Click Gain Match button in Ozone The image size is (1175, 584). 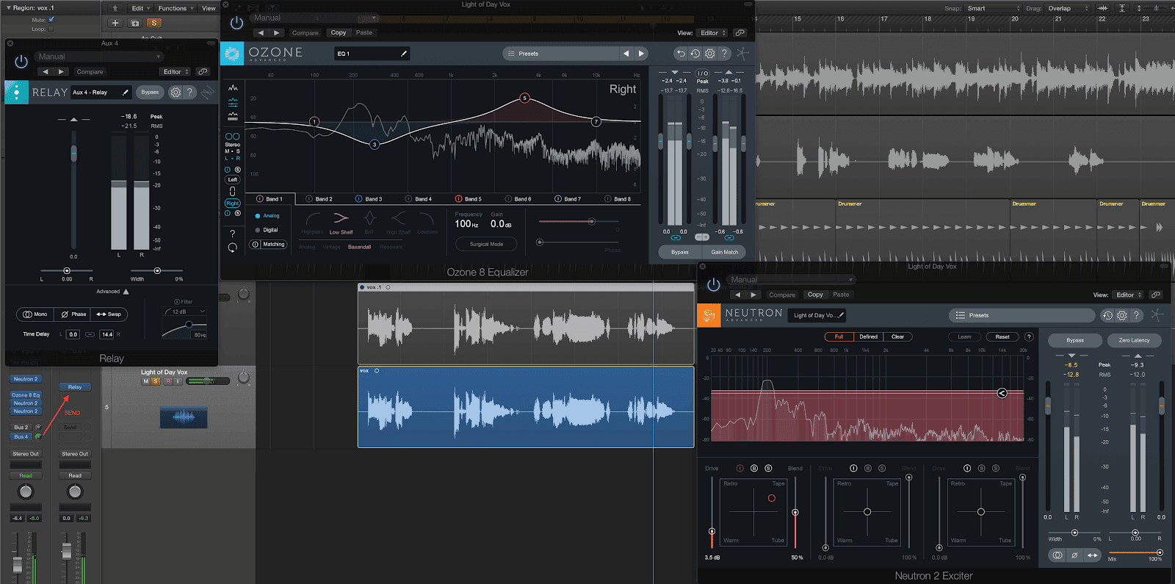725,252
